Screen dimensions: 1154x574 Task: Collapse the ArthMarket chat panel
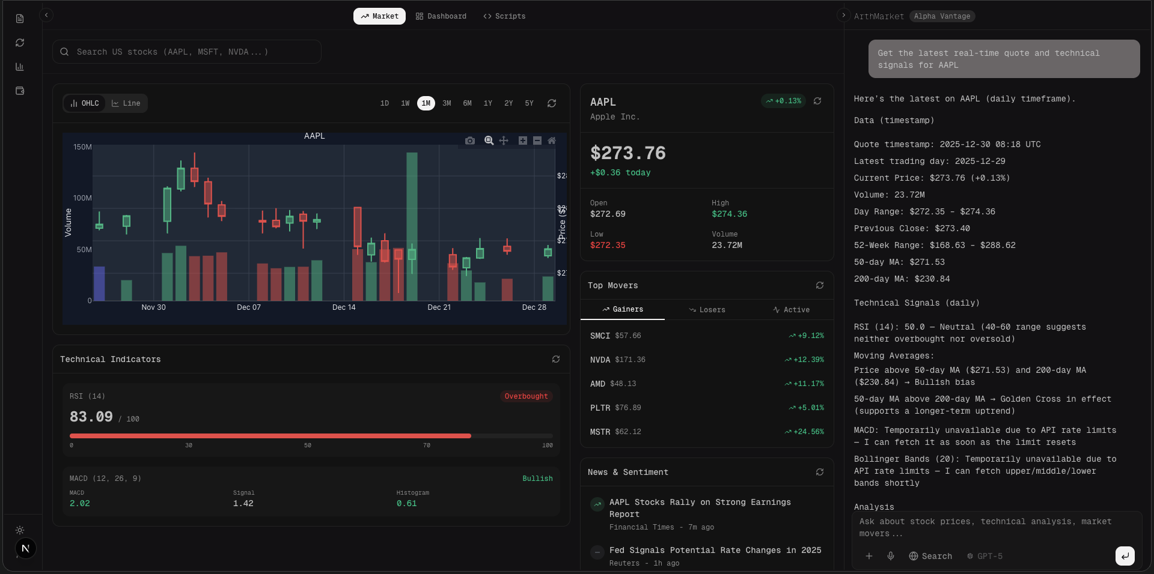click(x=843, y=15)
